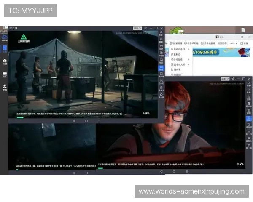
Task: Open quality dropdown in BC-154 title bar
Action: coord(137,28)
